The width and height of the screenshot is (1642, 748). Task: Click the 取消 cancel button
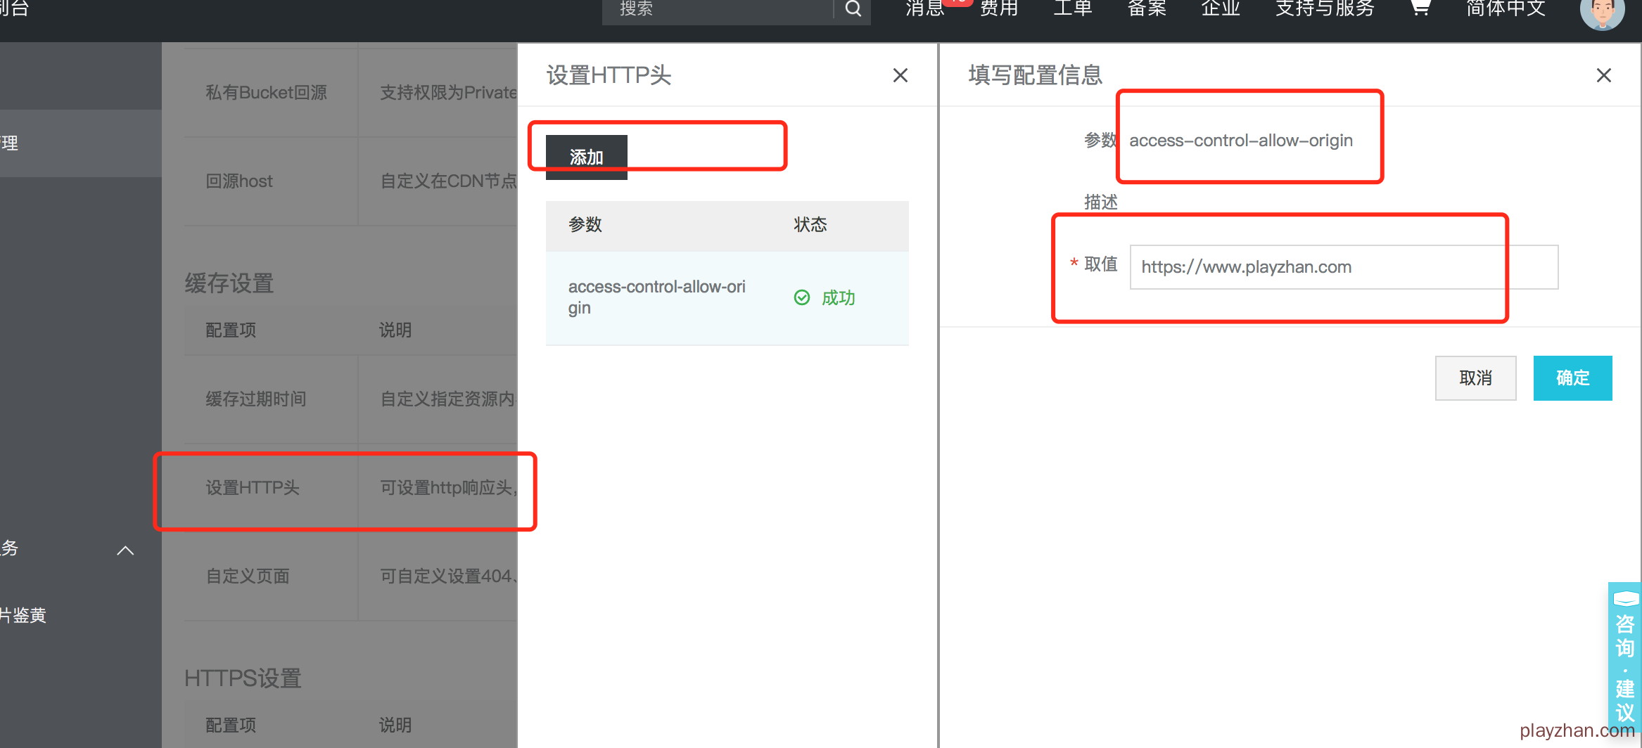tap(1475, 378)
